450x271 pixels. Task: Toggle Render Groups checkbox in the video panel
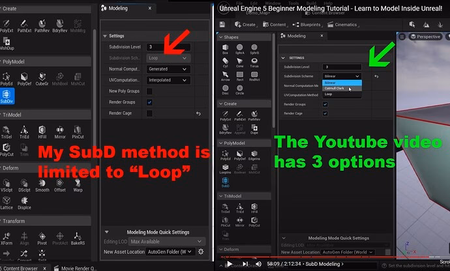tap(325, 104)
